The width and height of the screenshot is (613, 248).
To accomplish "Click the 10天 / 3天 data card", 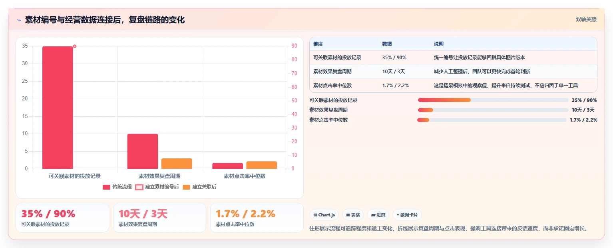I will (159, 218).
